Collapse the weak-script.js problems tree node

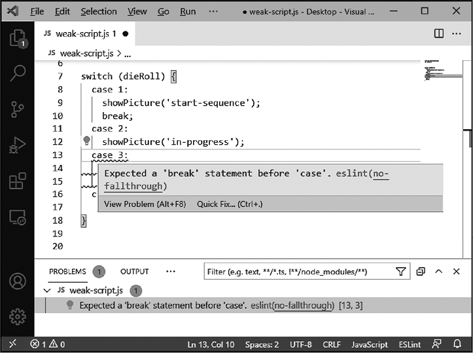[47, 290]
